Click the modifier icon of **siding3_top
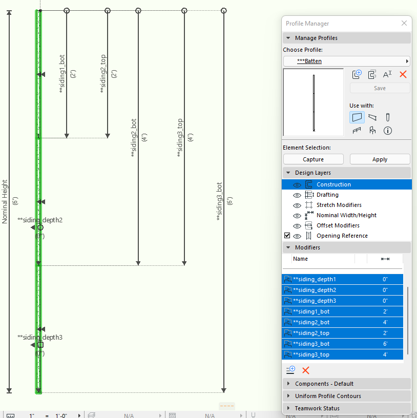Screen dimensions: 417x418 click(288, 354)
